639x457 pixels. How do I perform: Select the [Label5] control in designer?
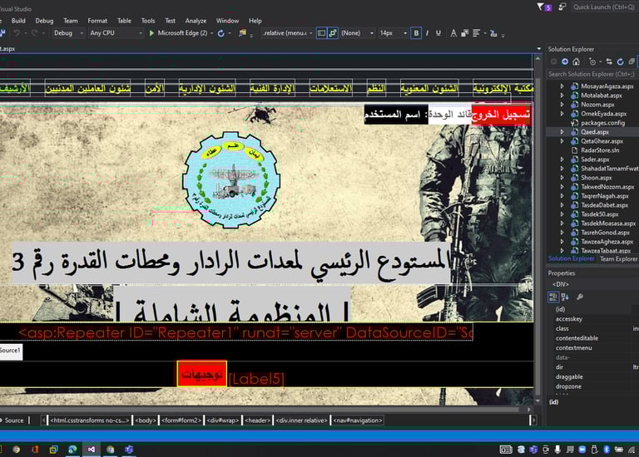tap(256, 379)
